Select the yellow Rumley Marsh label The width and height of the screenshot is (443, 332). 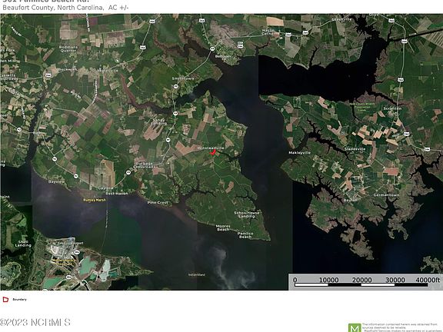pyautogui.click(x=95, y=200)
